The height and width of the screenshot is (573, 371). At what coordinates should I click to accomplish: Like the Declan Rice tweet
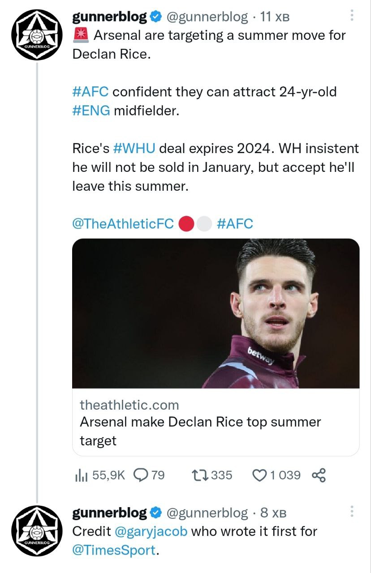point(260,475)
